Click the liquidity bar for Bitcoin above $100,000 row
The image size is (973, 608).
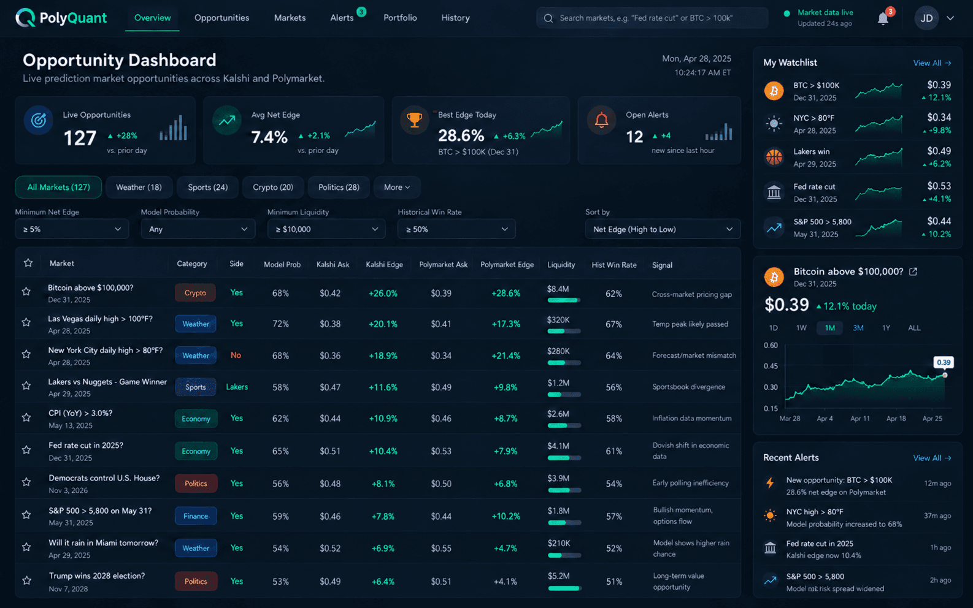click(564, 300)
